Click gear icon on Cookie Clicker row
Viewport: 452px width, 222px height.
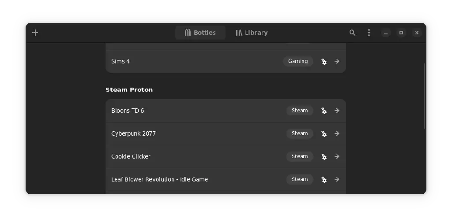324,157
